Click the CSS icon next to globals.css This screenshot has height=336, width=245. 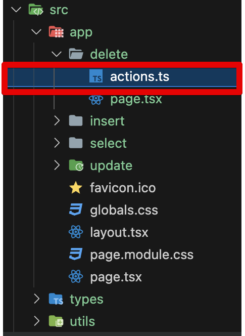76,210
